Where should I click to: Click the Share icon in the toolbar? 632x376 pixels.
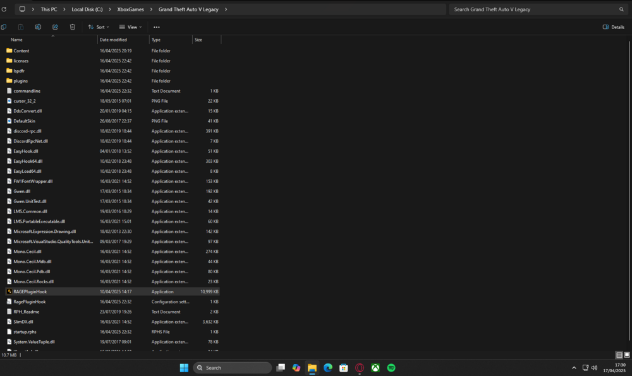(55, 26)
